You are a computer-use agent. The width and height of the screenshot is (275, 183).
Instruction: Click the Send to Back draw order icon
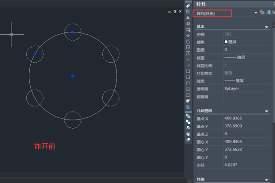coord(188,122)
